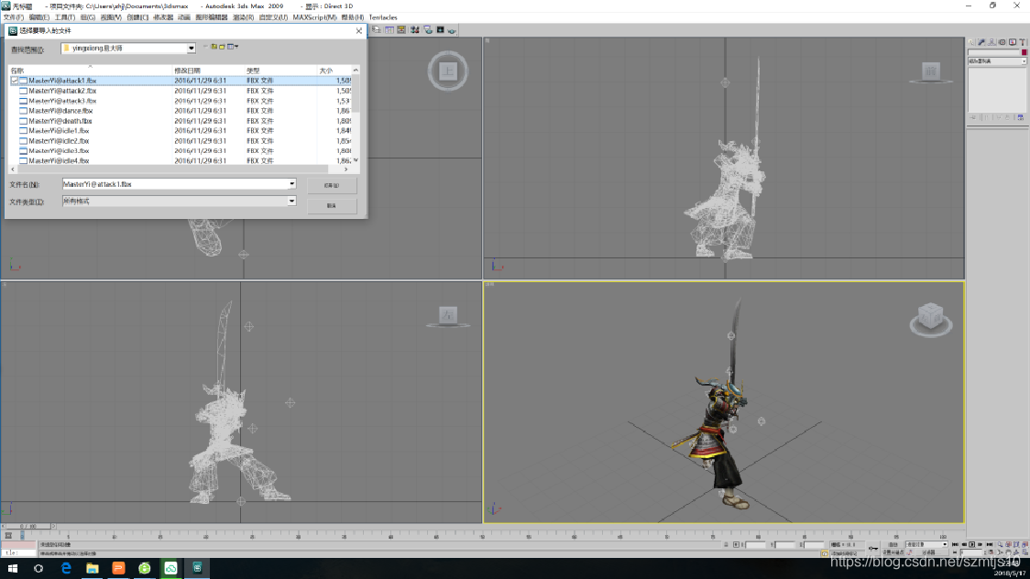Click Go to Start playback button
Viewport: 1030px width, 579px height.
point(955,544)
